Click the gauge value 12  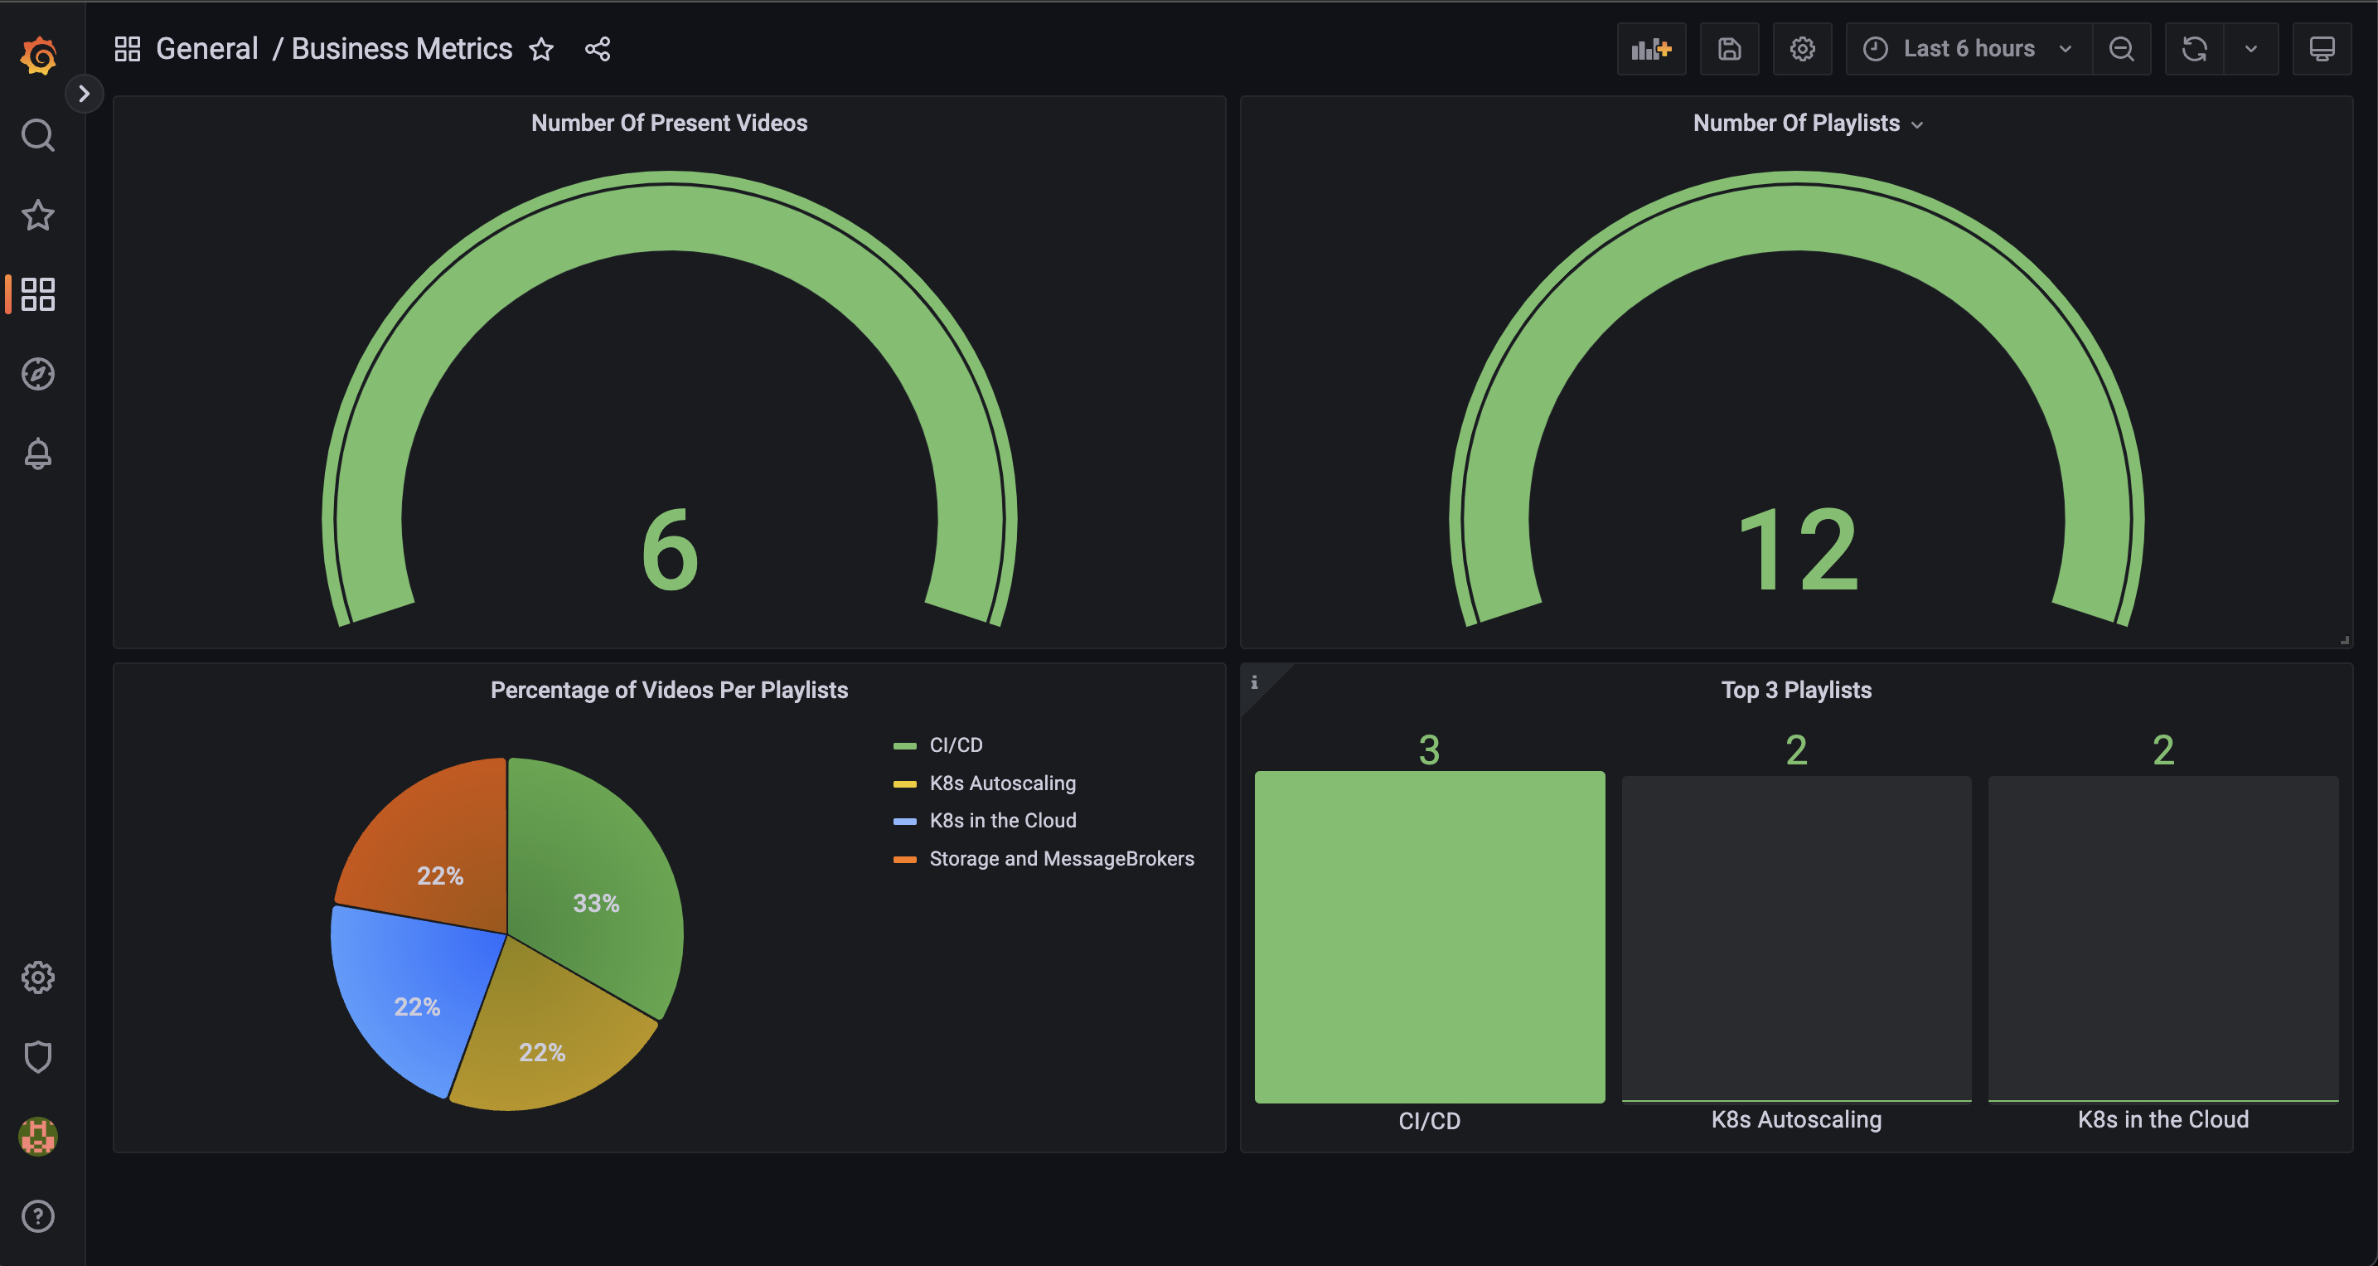(1796, 551)
